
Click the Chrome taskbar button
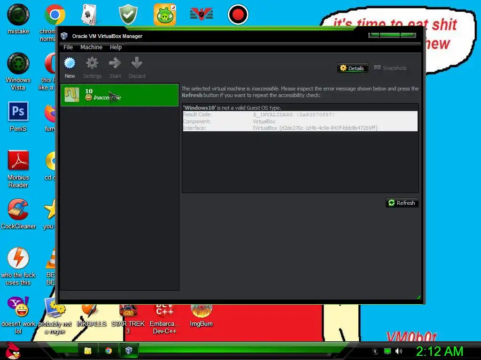point(109,351)
